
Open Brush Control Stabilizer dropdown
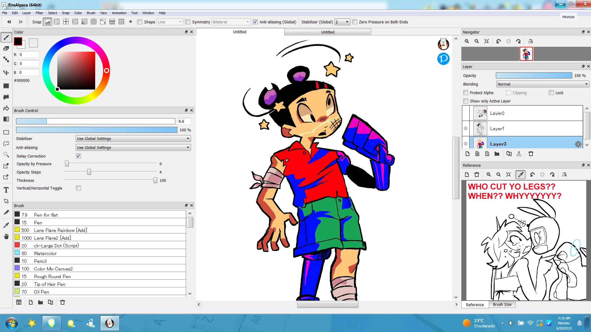[x=133, y=139]
